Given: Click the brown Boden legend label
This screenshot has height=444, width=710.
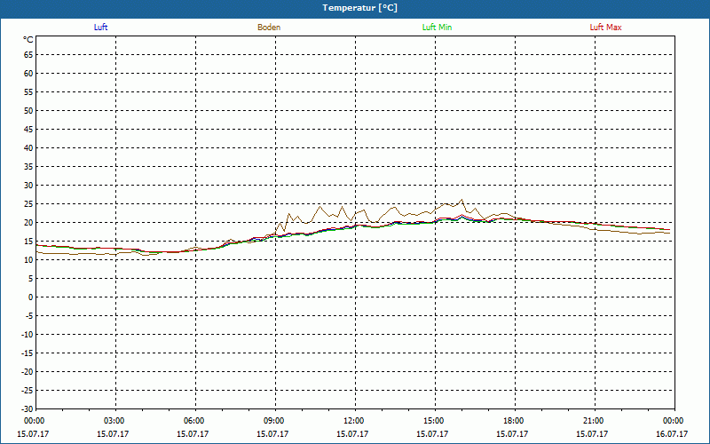Looking at the screenshot, I should click(269, 28).
